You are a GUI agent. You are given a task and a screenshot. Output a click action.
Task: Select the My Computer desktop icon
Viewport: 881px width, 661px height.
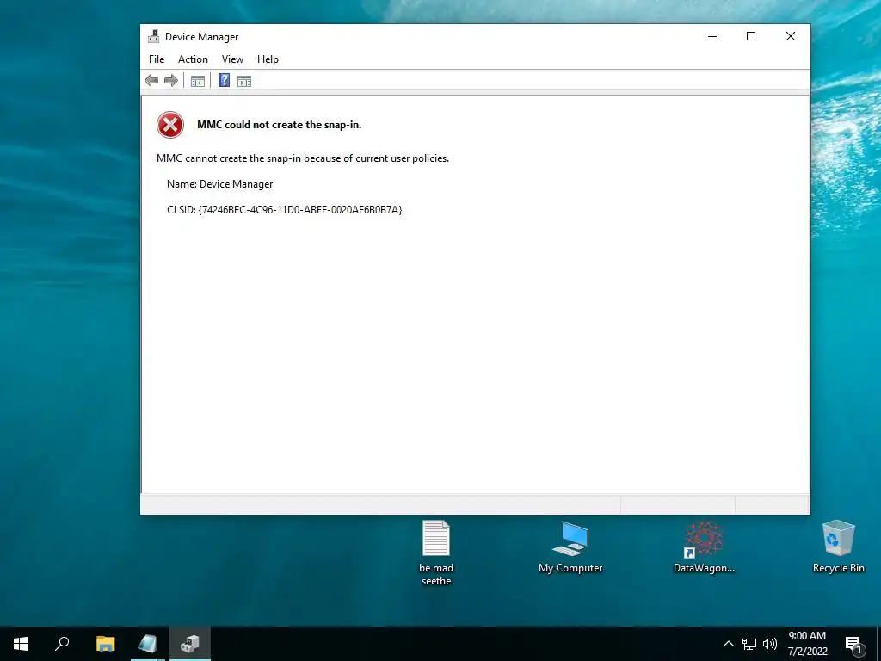click(x=570, y=547)
